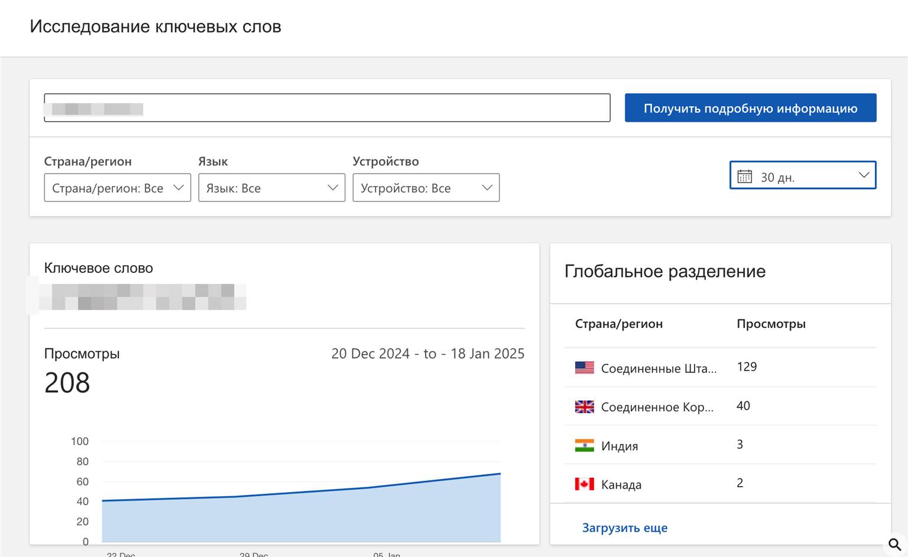Click the calendar icon in date range selector

[745, 177]
